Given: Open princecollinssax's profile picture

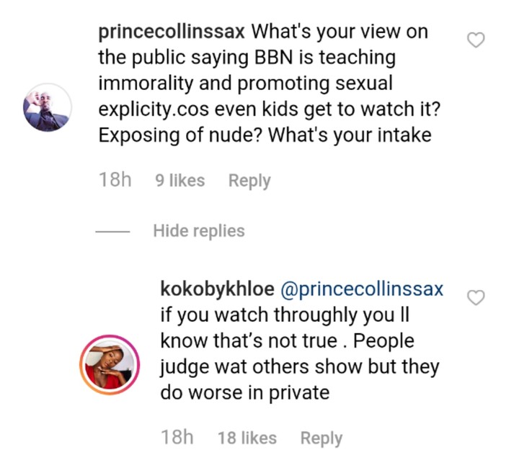Looking at the screenshot, I should 48,107.
